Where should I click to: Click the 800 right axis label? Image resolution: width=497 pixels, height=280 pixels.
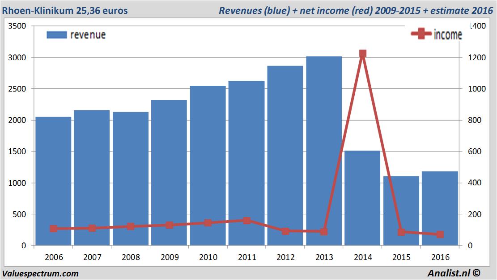click(x=475, y=120)
